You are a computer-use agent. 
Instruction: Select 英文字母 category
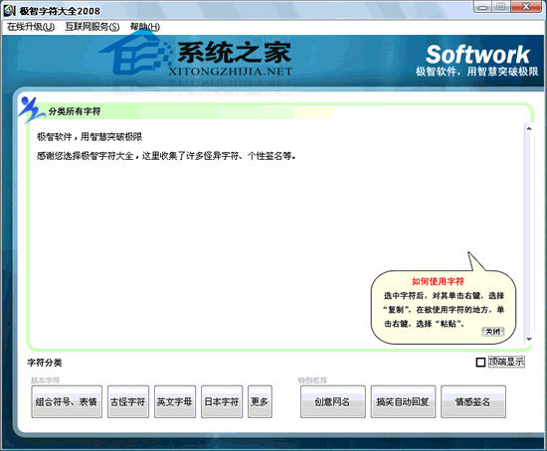pos(175,401)
